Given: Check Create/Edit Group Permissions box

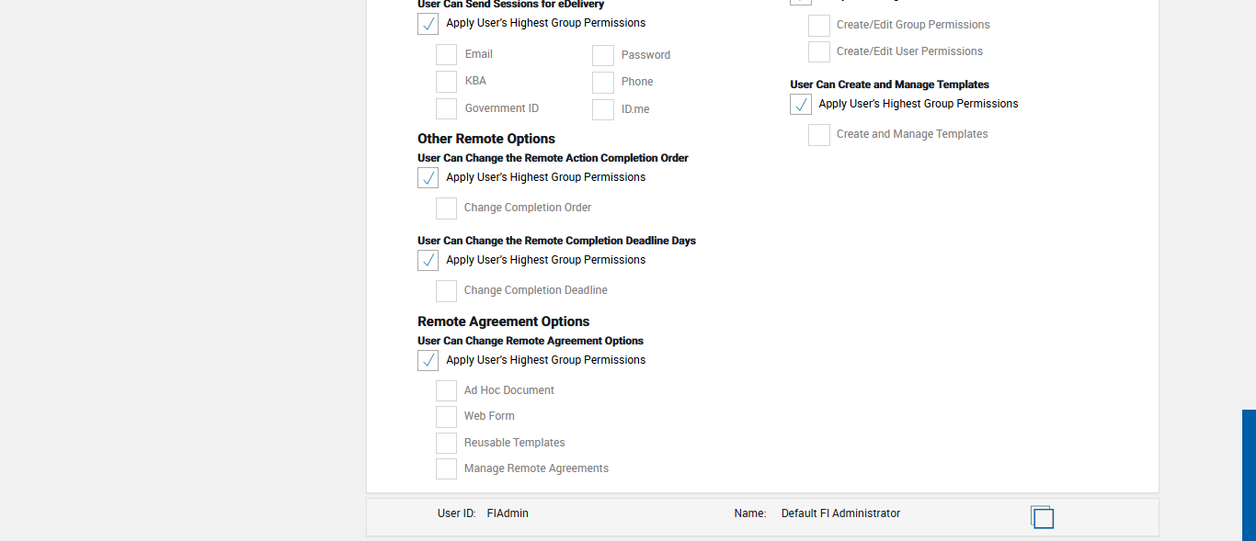Looking at the screenshot, I should click(x=818, y=26).
